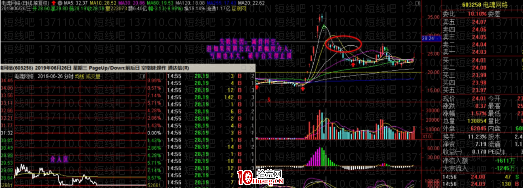Click the 9.99% axis label on the intraday chart
The width and height of the screenshot is (523, 188).
tap(154, 81)
